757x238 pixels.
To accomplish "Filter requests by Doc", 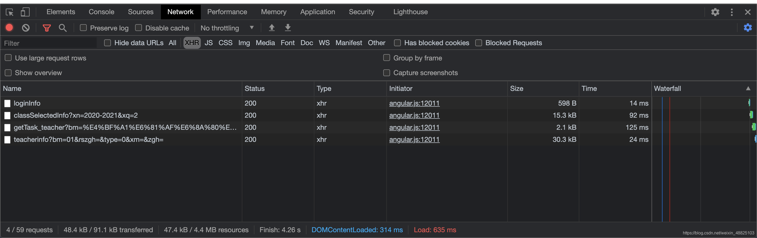I will click(x=306, y=43).
